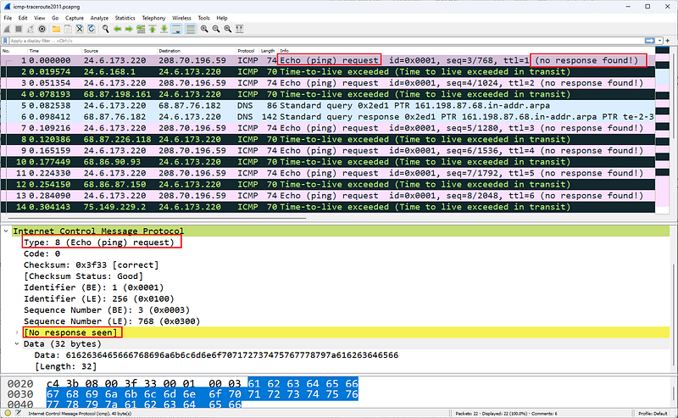The image size is (678, 418).
Task: Toggle auto scroll during live capture
Action: (x=176, y=29)
